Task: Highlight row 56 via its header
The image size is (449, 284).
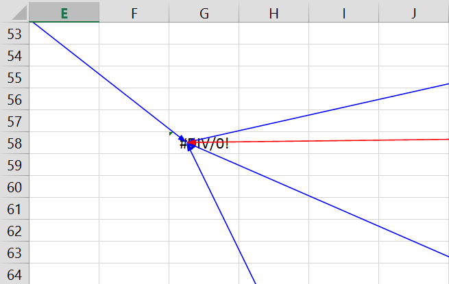Action: [14, 99]
